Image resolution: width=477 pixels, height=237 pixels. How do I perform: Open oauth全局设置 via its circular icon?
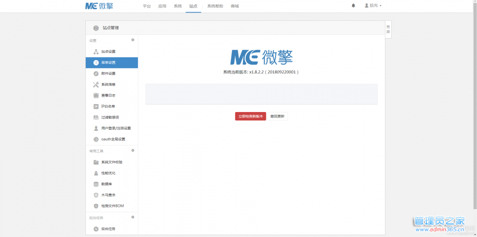tap(96, 139)
